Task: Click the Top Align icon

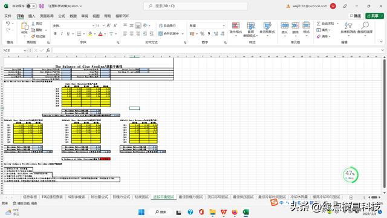Action: click(x=125, y=25)
